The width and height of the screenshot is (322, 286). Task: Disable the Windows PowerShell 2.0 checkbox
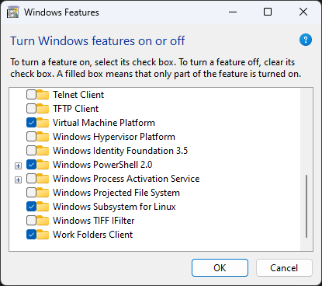[31, 165]
